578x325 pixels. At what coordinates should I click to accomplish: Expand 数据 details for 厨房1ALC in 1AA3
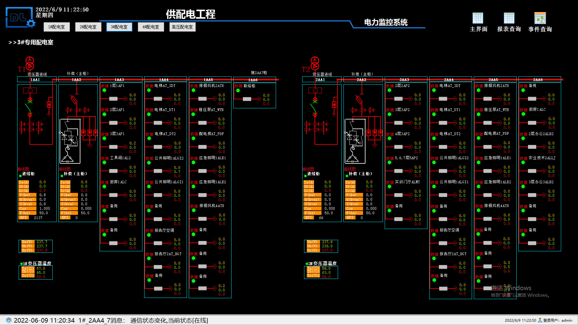104,182
